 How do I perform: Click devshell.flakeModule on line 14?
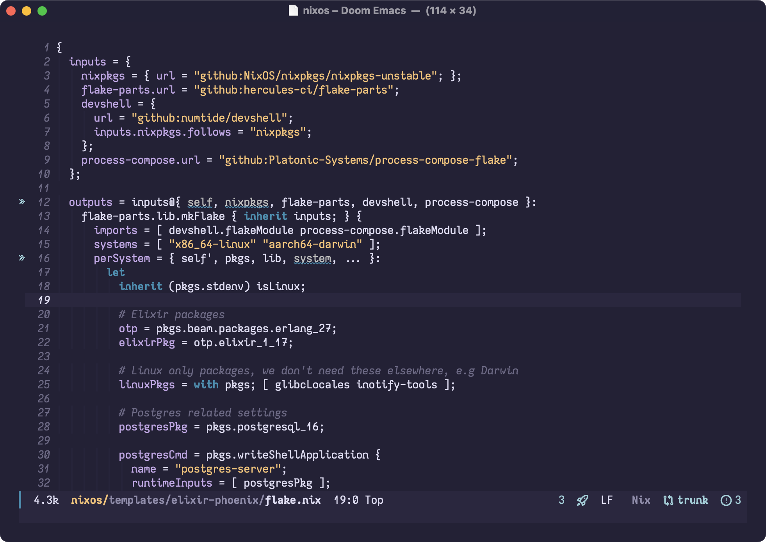pos(231,230)
